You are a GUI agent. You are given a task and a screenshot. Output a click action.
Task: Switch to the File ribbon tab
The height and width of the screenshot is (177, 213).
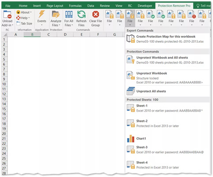click(x=8, y=6)
